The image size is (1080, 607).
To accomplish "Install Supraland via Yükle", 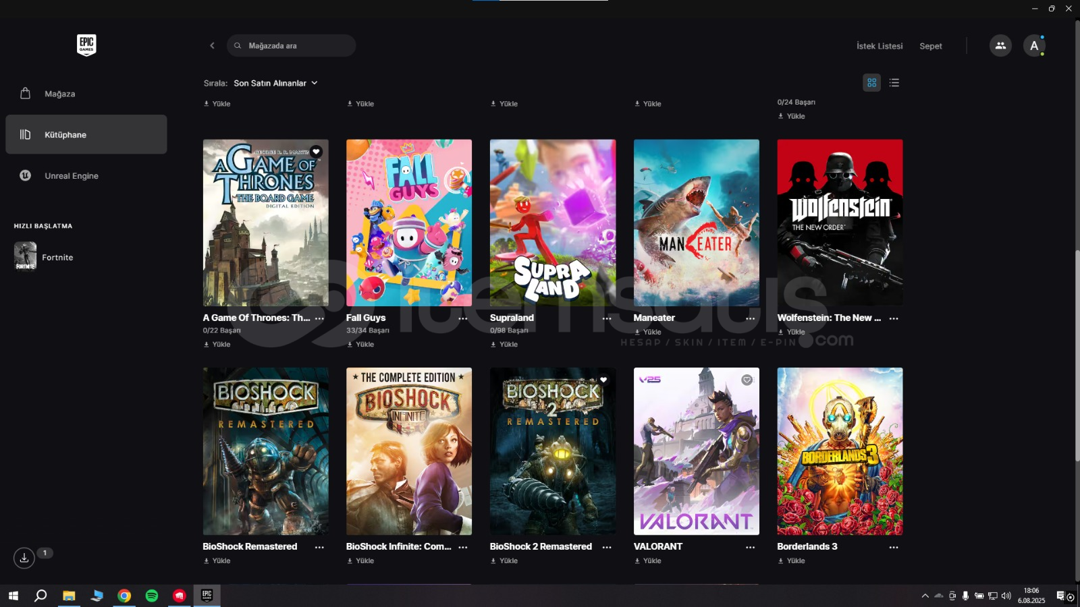I will click(x=504, y=344).
